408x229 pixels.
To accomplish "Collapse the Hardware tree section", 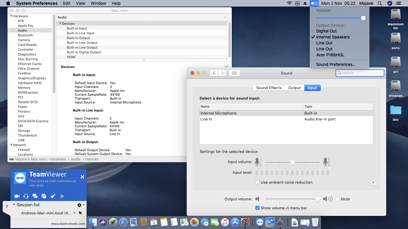I will click(x=11, y=16).
